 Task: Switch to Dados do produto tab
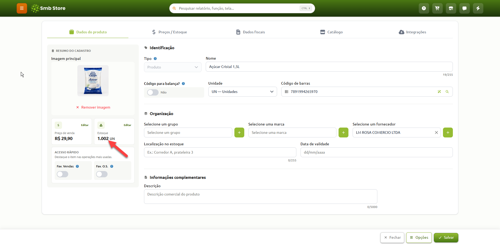point(88,32)
